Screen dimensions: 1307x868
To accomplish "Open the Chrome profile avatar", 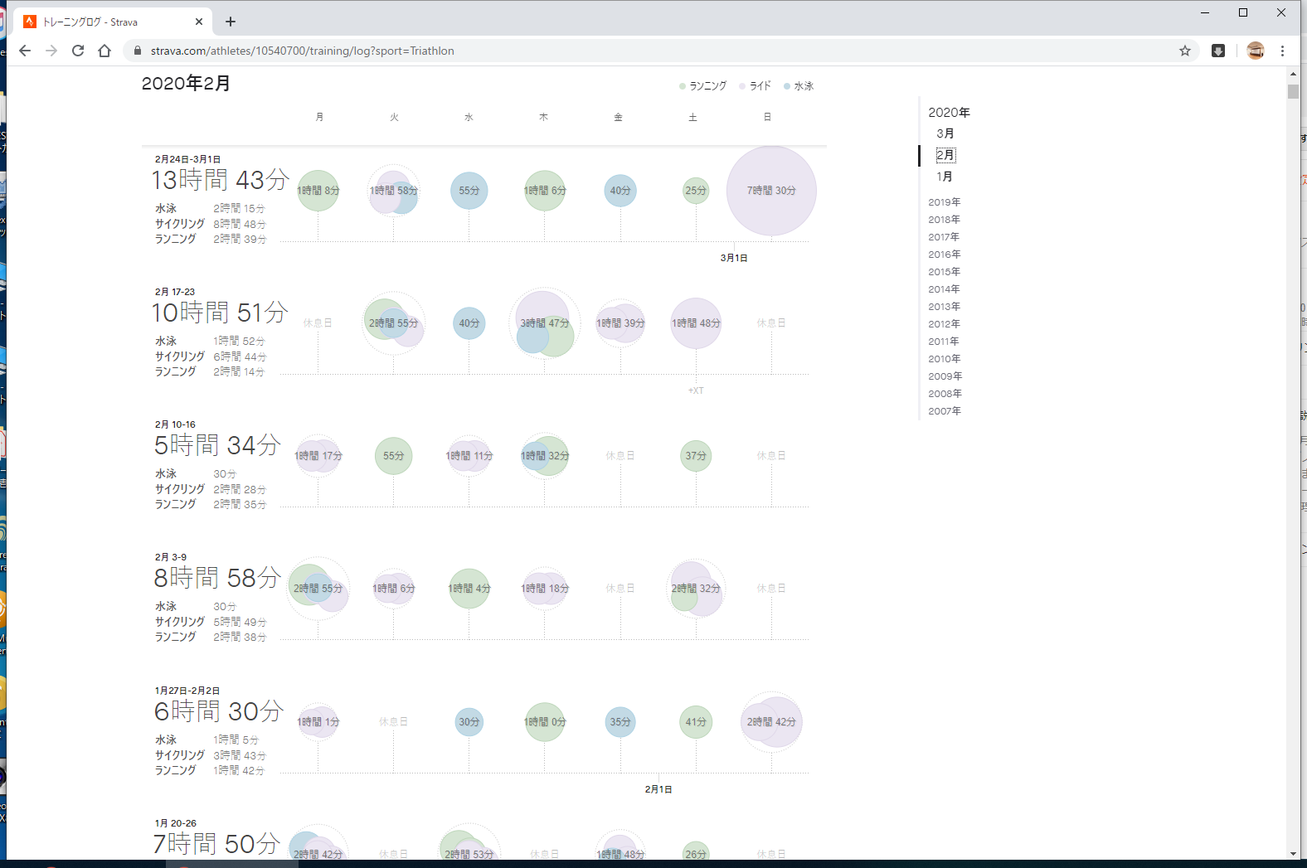I will coord(1256,51).
